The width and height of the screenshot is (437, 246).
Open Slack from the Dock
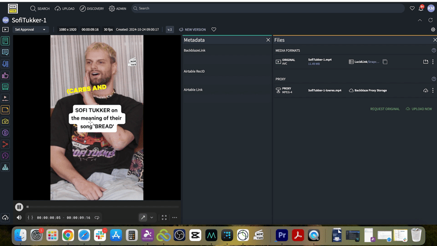[100, 235]
